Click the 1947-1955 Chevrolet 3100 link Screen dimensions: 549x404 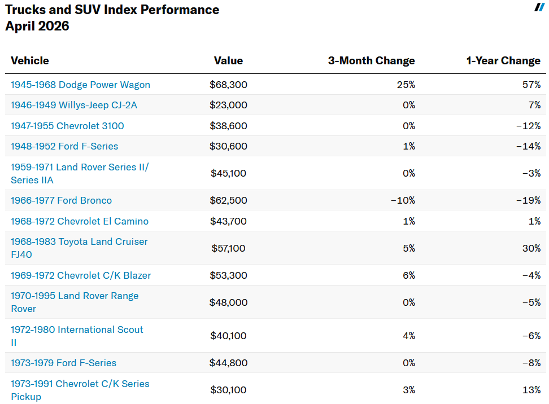click(67, 126)
